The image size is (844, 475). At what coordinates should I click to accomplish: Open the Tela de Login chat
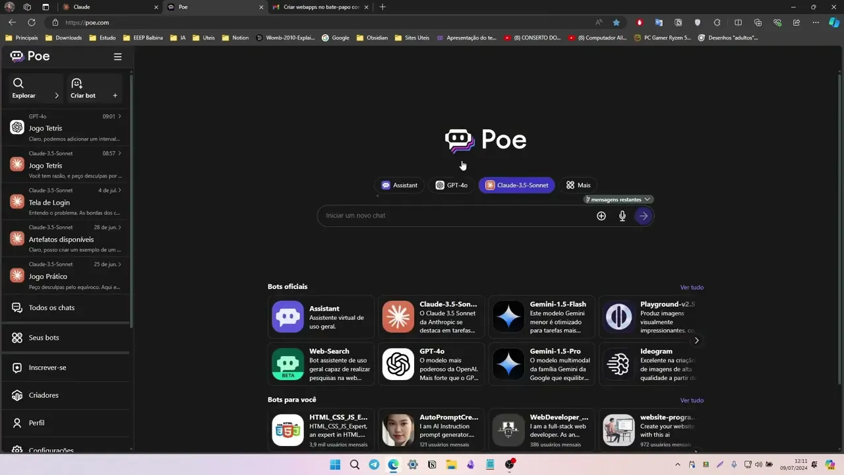coord(66,201)
